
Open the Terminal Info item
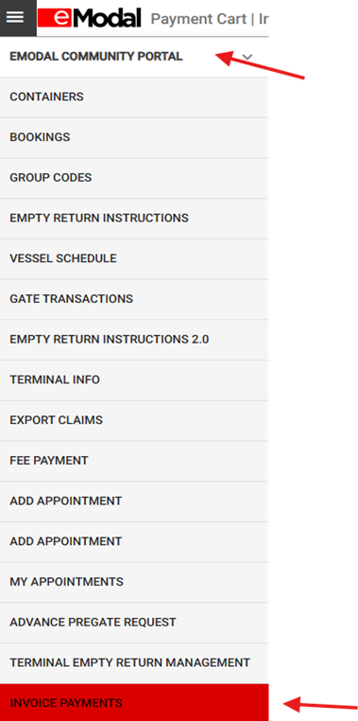click(134, 380)
